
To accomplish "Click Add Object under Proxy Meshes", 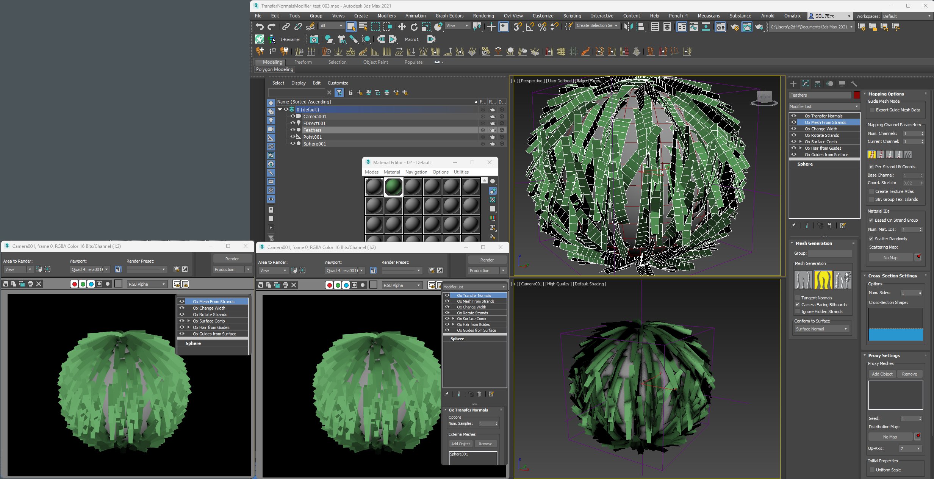I will point(882,374).
